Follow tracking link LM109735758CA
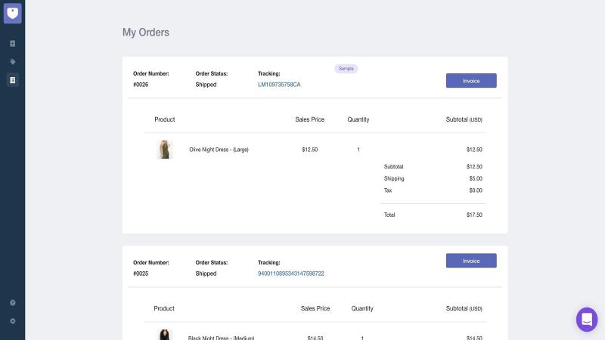This screenshot has height=340, width=605. point(279,85)
